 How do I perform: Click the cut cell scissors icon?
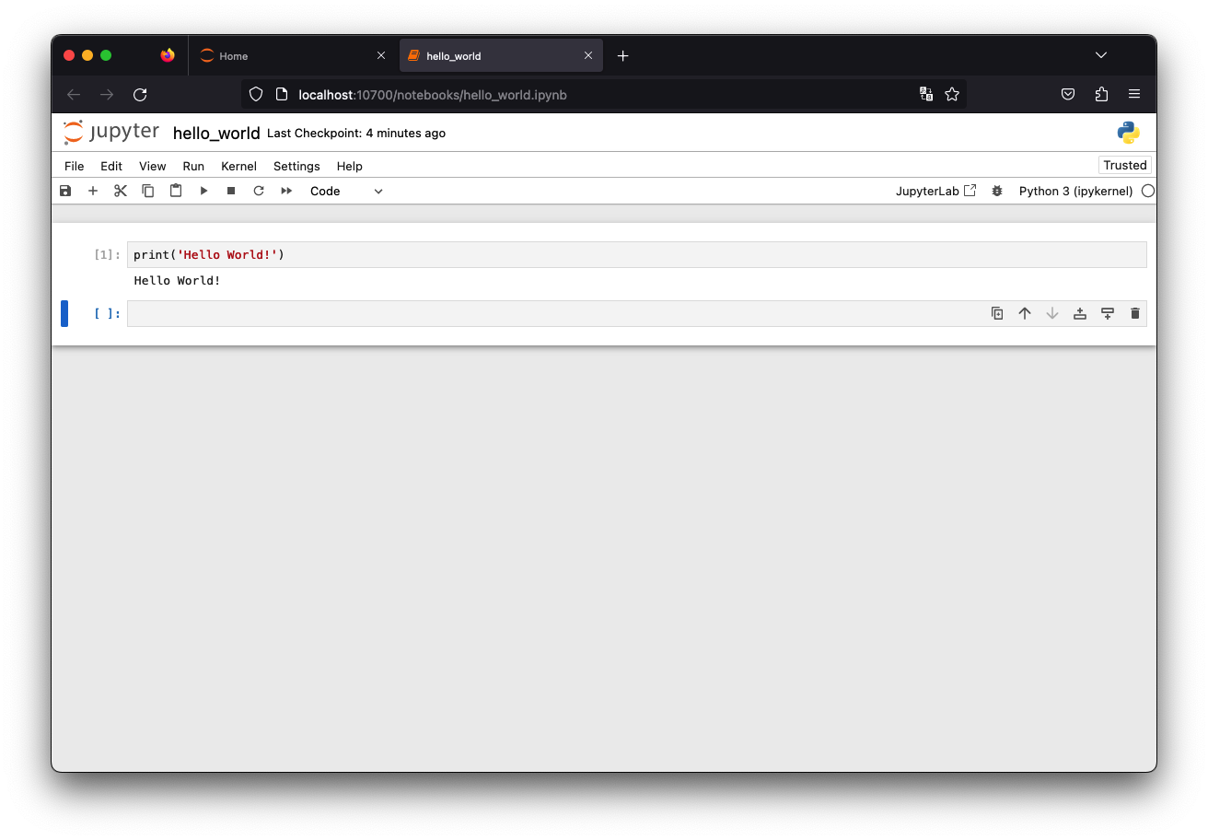click(x=121, y=191)
